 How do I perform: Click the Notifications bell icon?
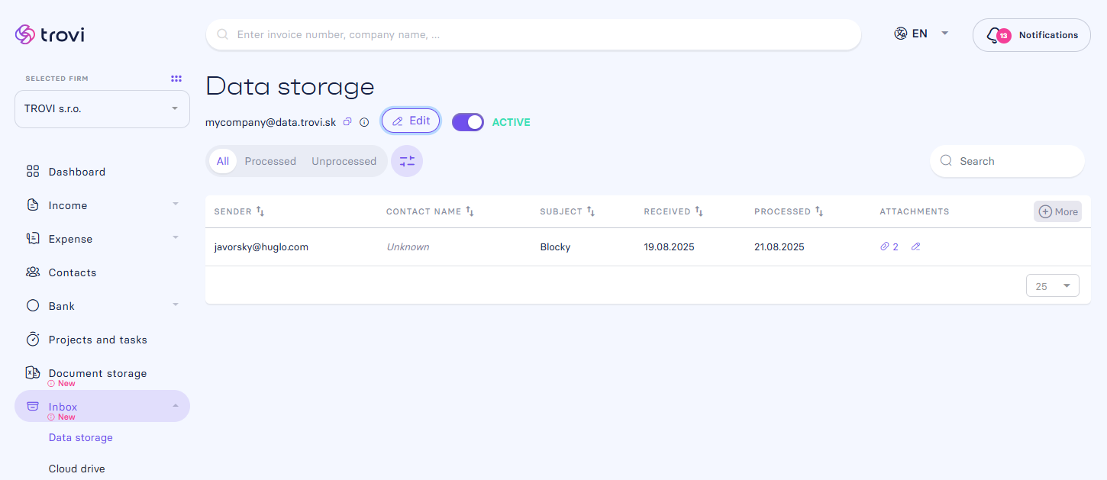[x=994, y=35]
